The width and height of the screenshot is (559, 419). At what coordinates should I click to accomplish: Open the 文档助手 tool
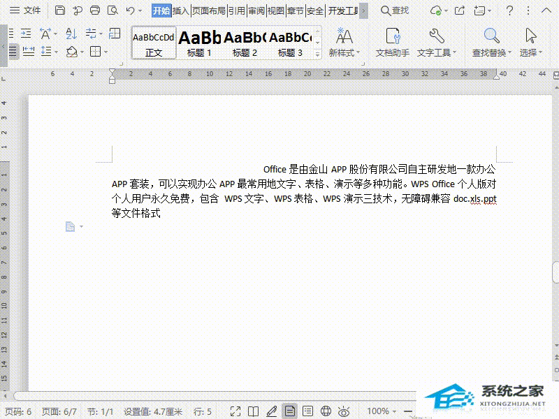[x=392, y=43]
